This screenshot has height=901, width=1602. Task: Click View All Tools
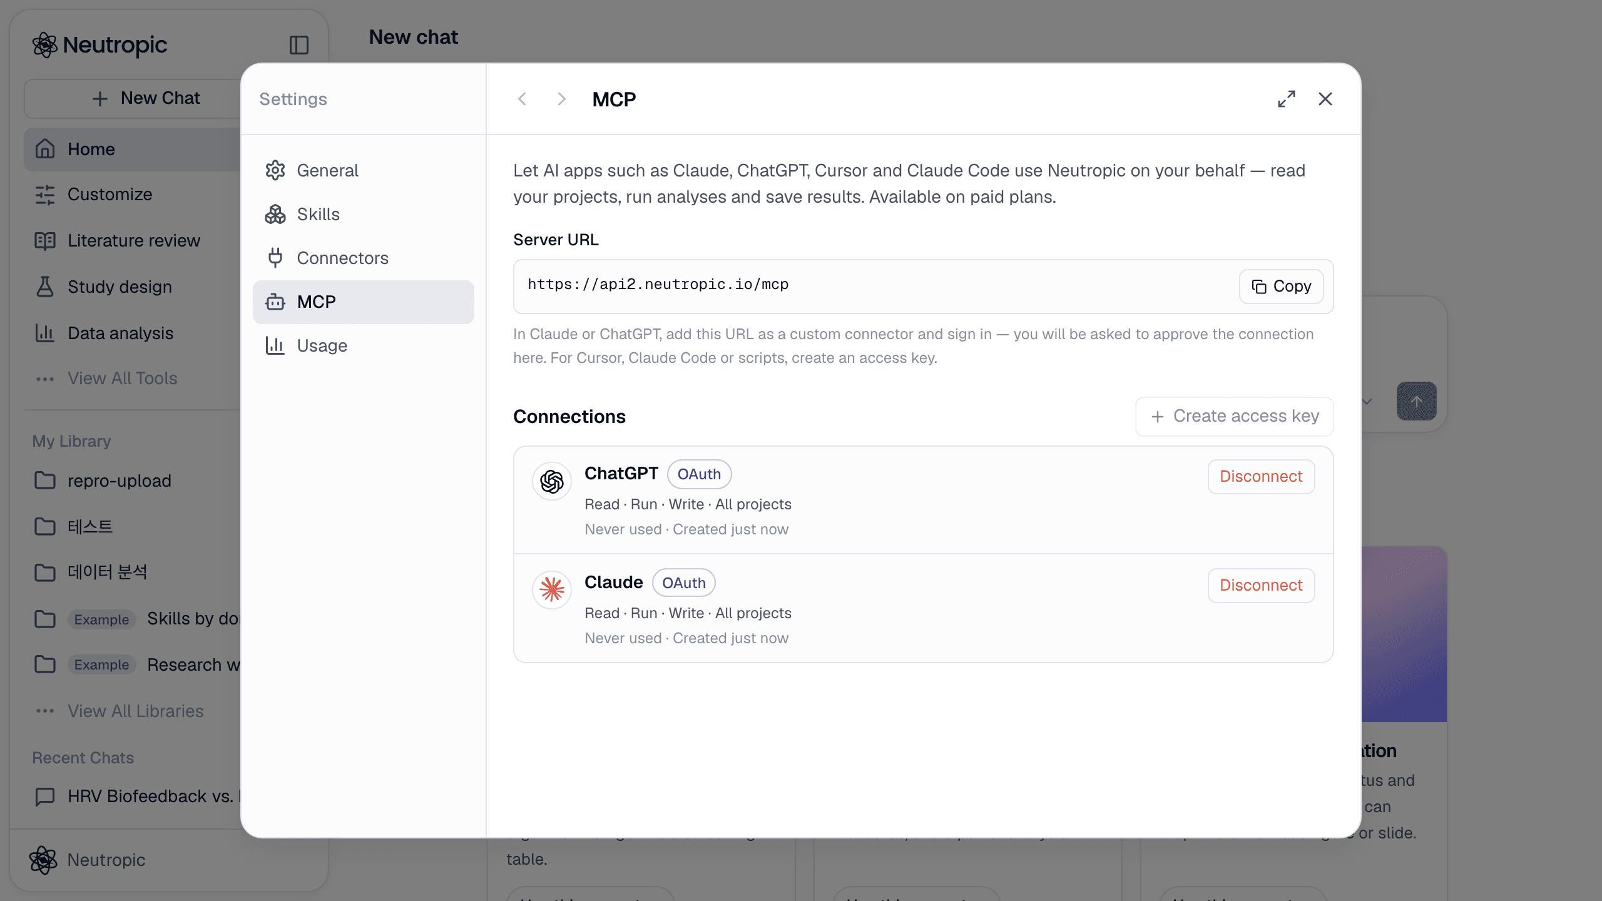[x=122, y=379]
